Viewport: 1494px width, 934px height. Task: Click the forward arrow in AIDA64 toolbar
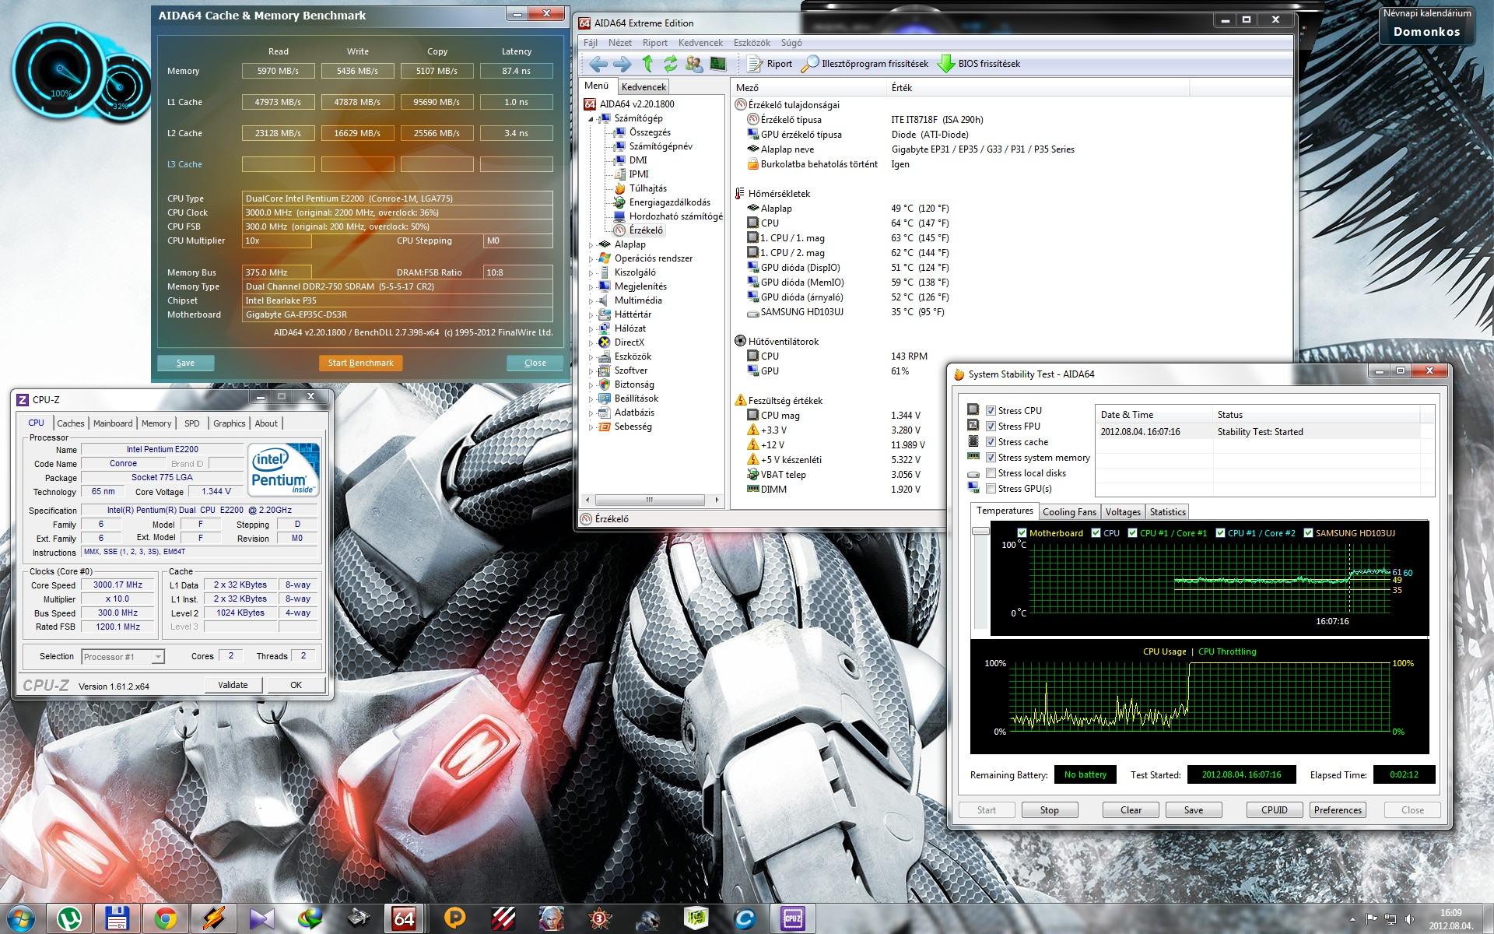pos(622,64)
